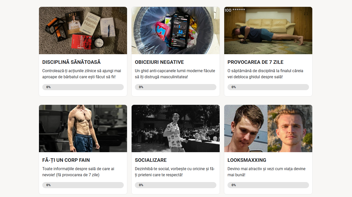
Task: Click the 'Devino mai atractiv' description text
Action: pos(266,172)
